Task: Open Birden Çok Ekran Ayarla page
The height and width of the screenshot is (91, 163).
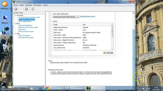Action: pyautogui.click(x=26, y=31)
